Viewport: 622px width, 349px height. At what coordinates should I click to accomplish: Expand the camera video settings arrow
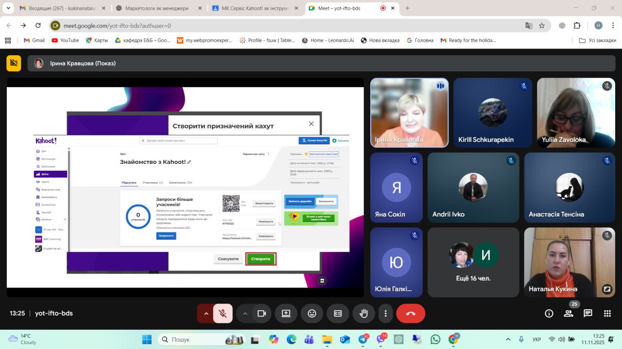[x=245, y=314]
